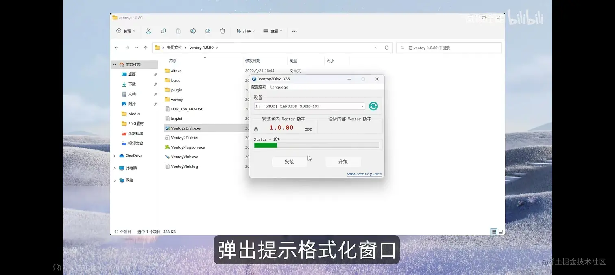
Task: Select 录制视频 folder in navigation pane
Action: click(x=135, y=133)
